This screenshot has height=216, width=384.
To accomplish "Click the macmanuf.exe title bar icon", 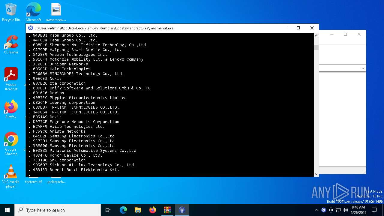I will click(30, 28).
